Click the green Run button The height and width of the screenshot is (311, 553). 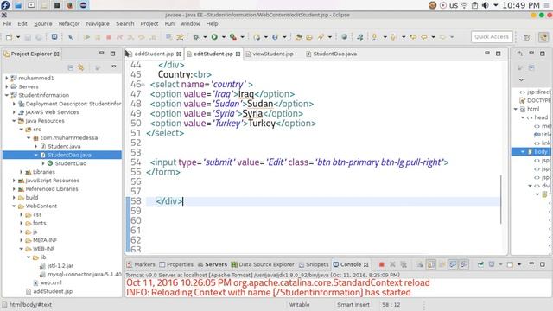click(x=214, y=37)
